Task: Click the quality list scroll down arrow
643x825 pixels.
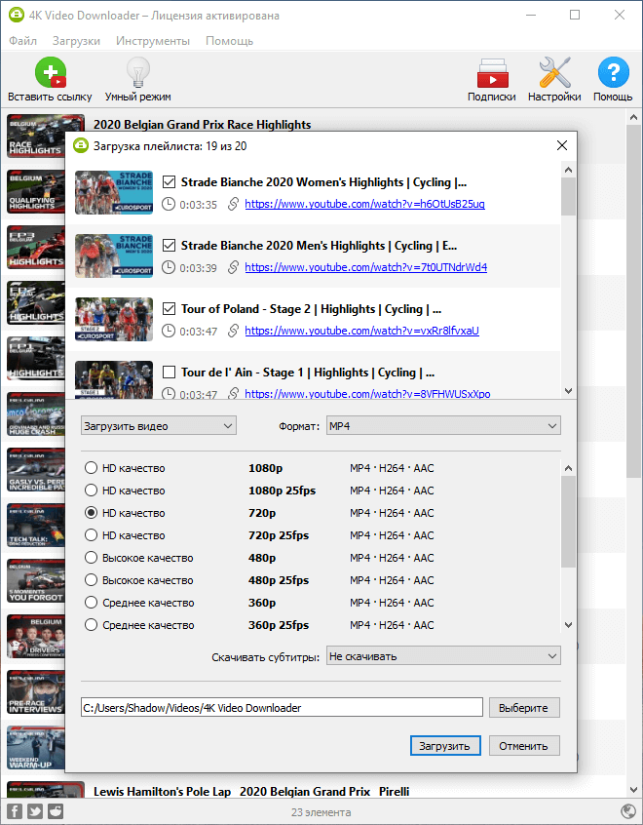Action: pyautogui.click(x=568, y=624)
